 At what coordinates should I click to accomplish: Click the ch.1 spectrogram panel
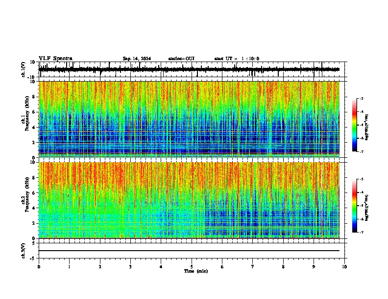pyautogui.click(x=189, y=119)
